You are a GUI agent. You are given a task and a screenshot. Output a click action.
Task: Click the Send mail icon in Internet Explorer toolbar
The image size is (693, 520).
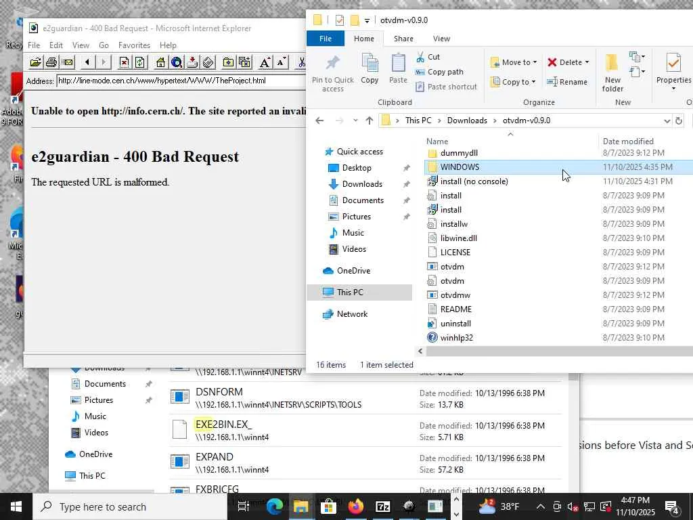point(68,62)
